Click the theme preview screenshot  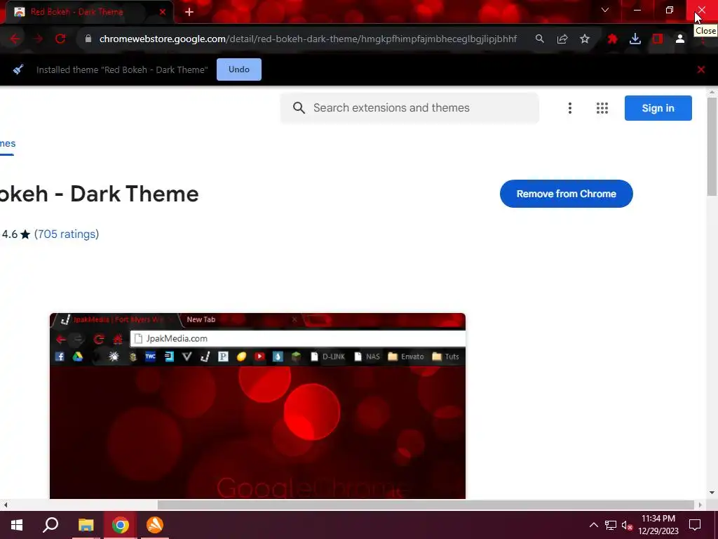tap(258, 406)
